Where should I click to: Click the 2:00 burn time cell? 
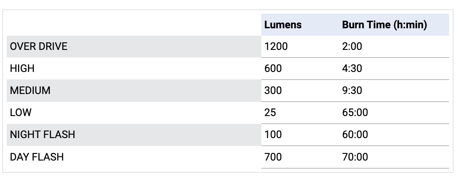(x=352, y=47)
